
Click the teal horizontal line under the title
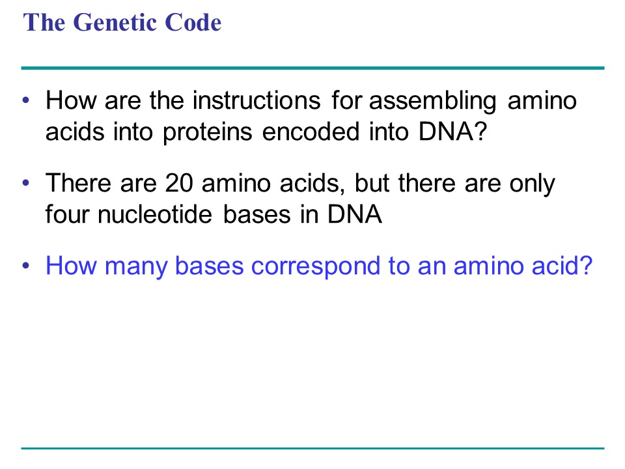point(312,68)
